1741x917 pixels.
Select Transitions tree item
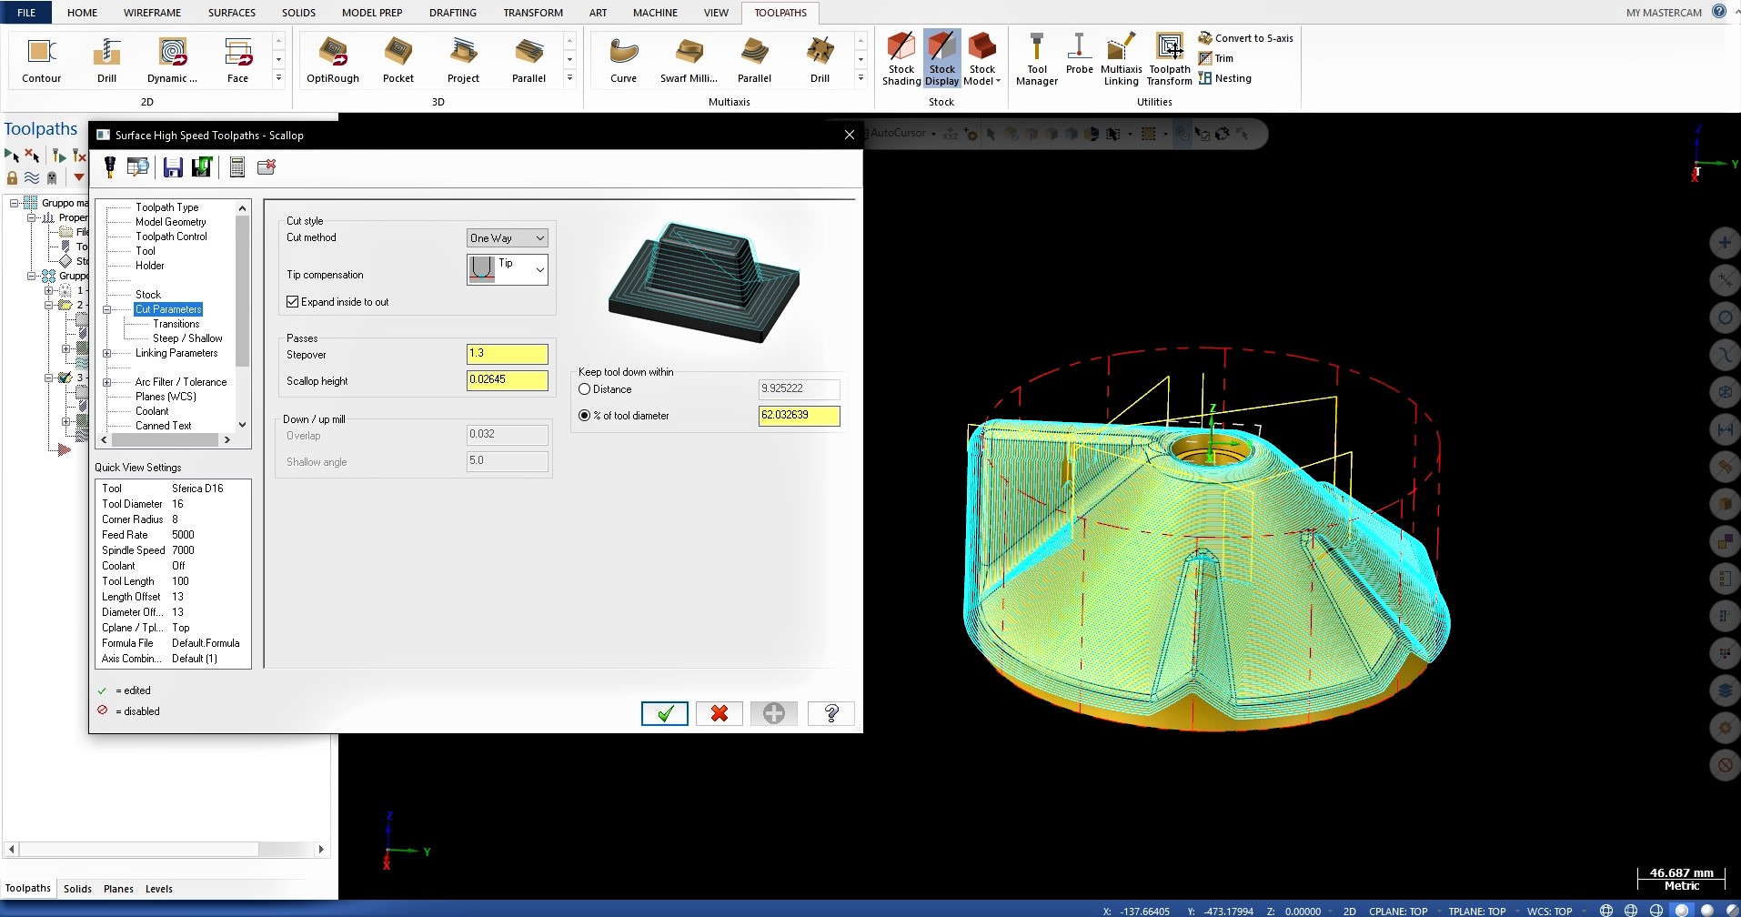tap(176, 324)
